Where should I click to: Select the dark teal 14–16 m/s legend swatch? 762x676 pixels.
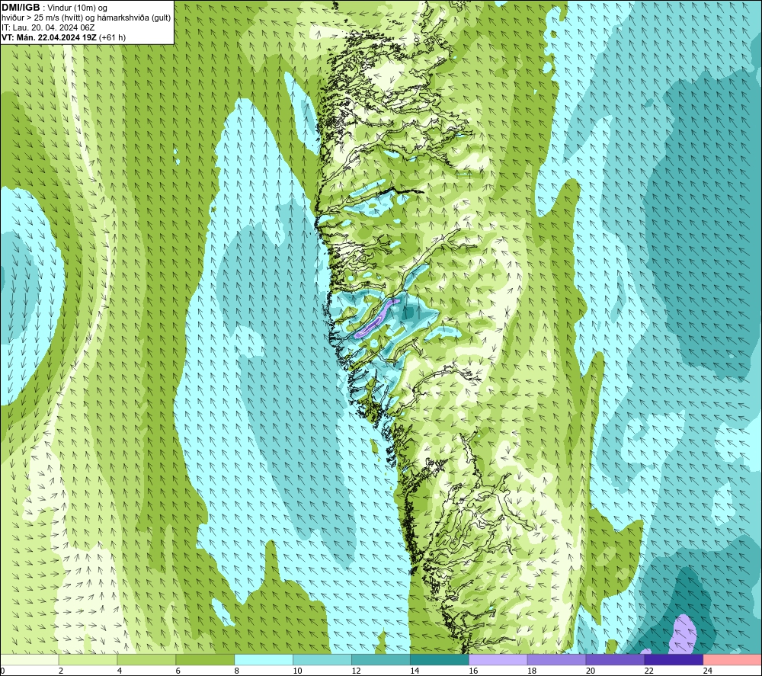pos(440,659)
